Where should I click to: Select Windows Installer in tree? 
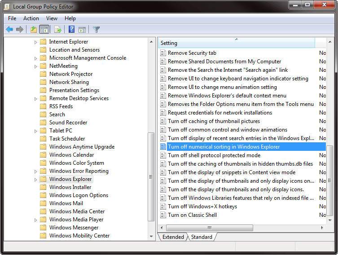(70, 187)
